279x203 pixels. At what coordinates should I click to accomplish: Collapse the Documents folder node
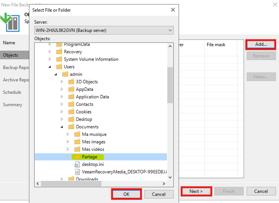pos(62,127)
